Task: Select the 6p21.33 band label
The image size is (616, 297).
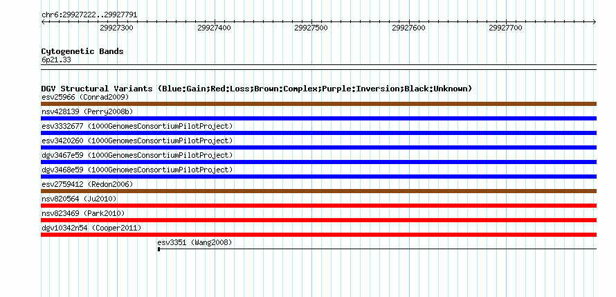Action: coord(56,60)
